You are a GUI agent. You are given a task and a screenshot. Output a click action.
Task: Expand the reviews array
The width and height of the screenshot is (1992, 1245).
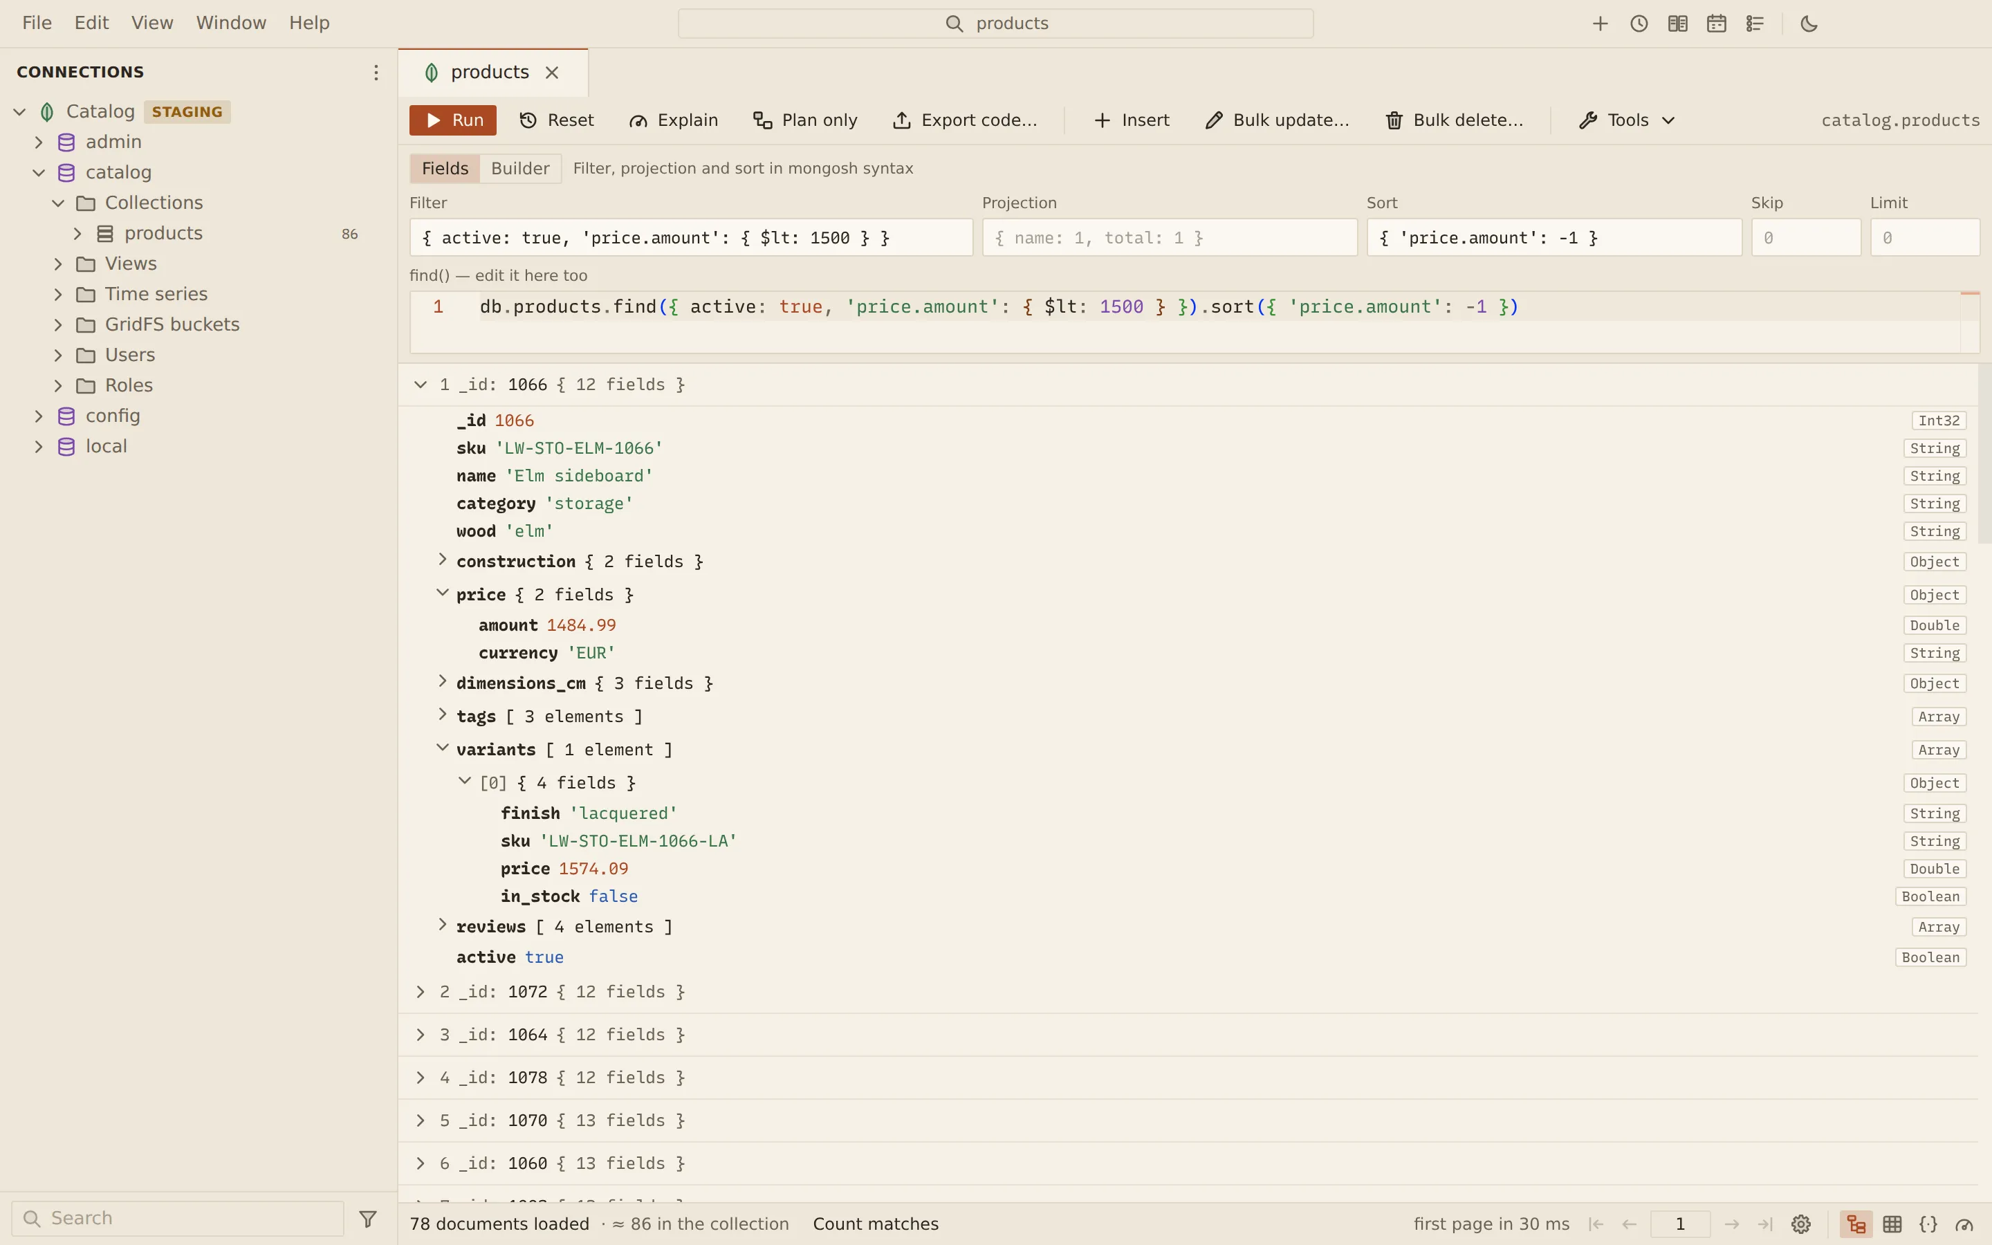442,925
